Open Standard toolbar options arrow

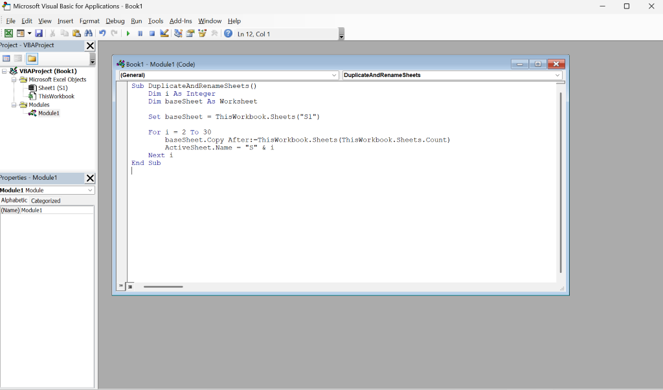point(342,34)
